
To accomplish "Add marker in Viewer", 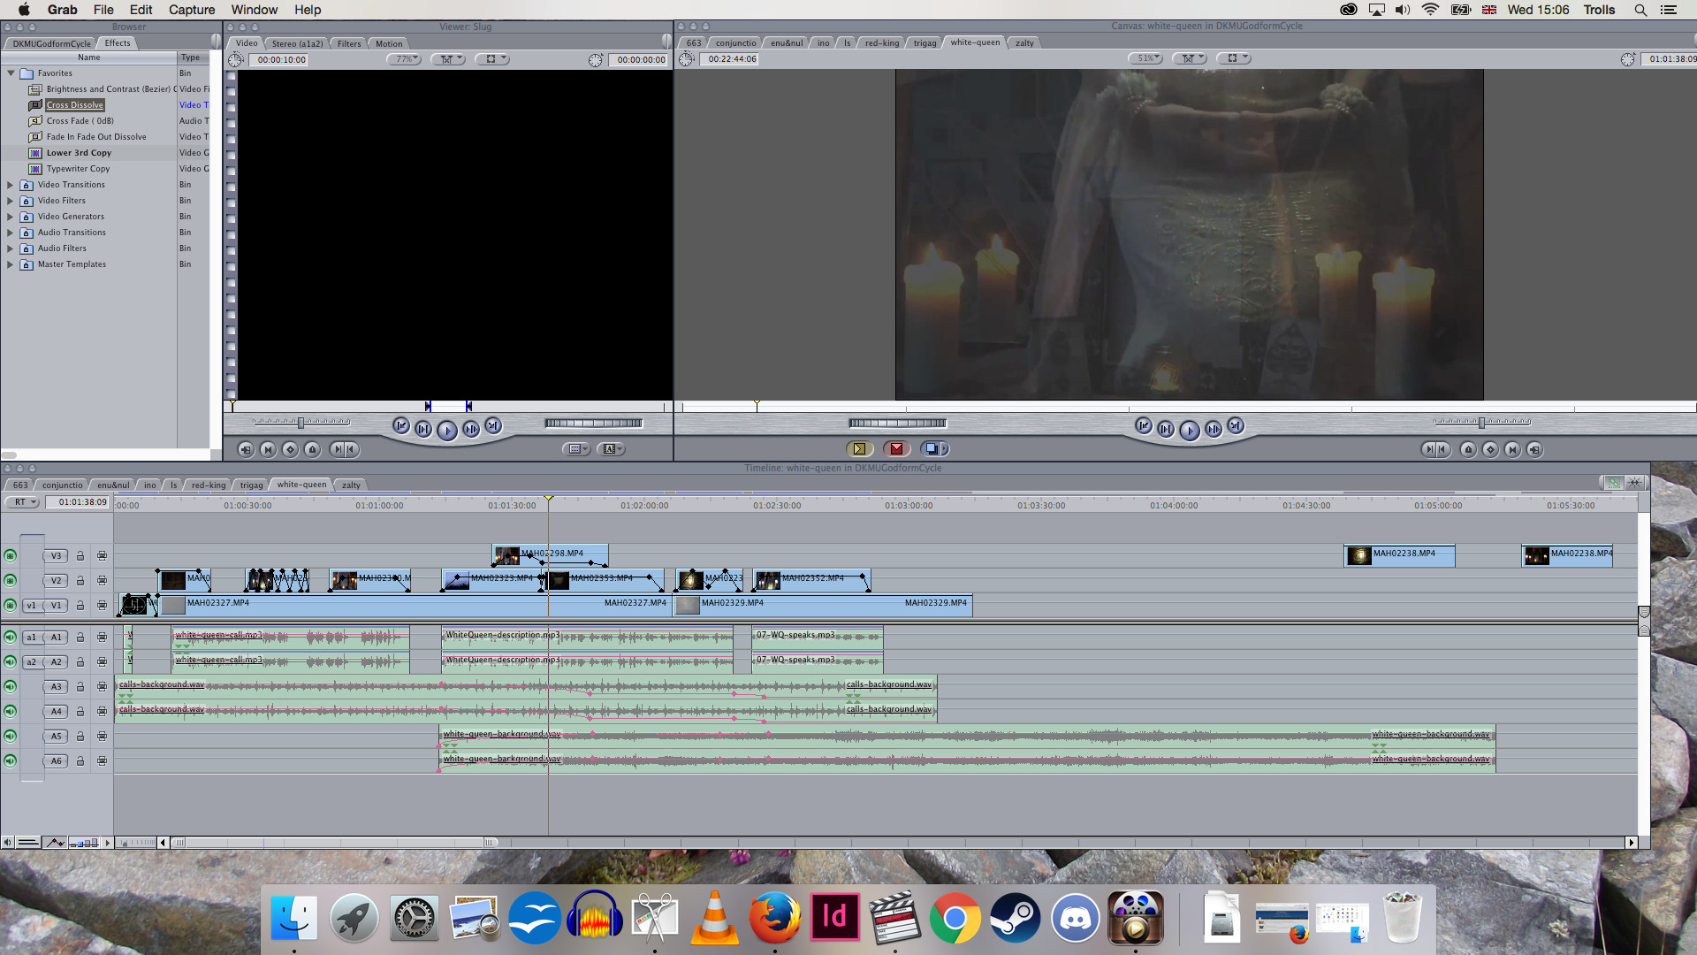I will coord(312,449).
